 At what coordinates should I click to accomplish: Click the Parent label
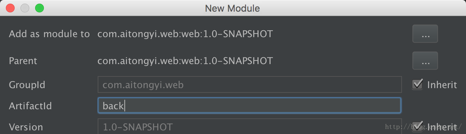(23, 60)
